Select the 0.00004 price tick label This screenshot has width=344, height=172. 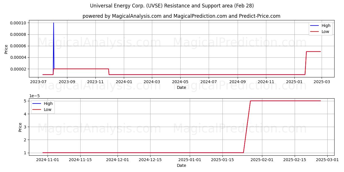coord(18,57)
